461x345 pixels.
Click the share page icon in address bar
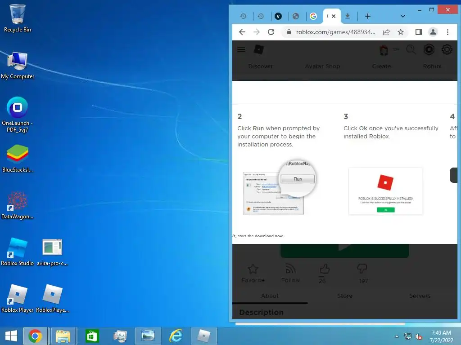[x=386, y=32]
